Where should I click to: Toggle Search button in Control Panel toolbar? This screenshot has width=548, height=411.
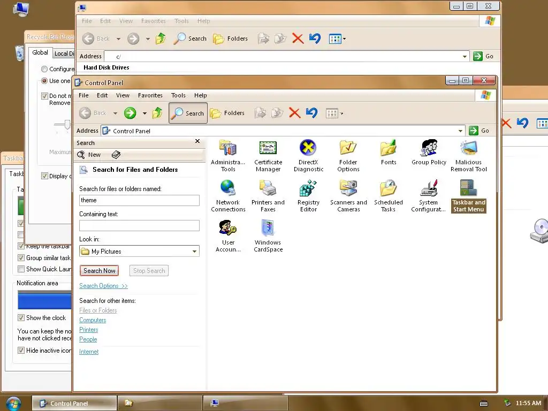click(x=188, y=113)
